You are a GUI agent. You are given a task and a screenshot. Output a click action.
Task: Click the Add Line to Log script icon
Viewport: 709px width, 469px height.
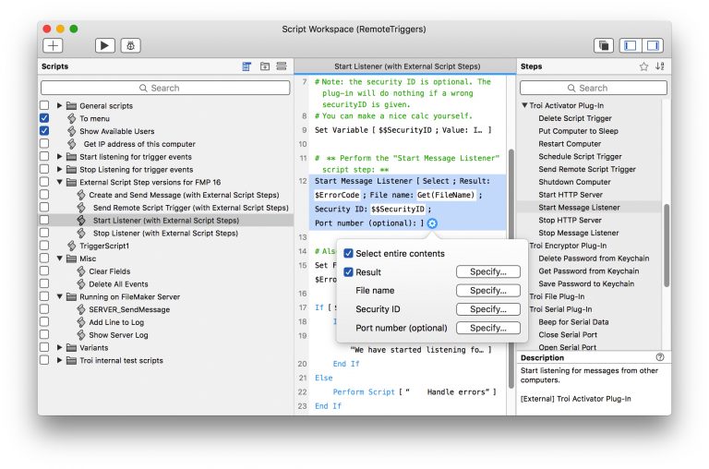pos(81,322)
